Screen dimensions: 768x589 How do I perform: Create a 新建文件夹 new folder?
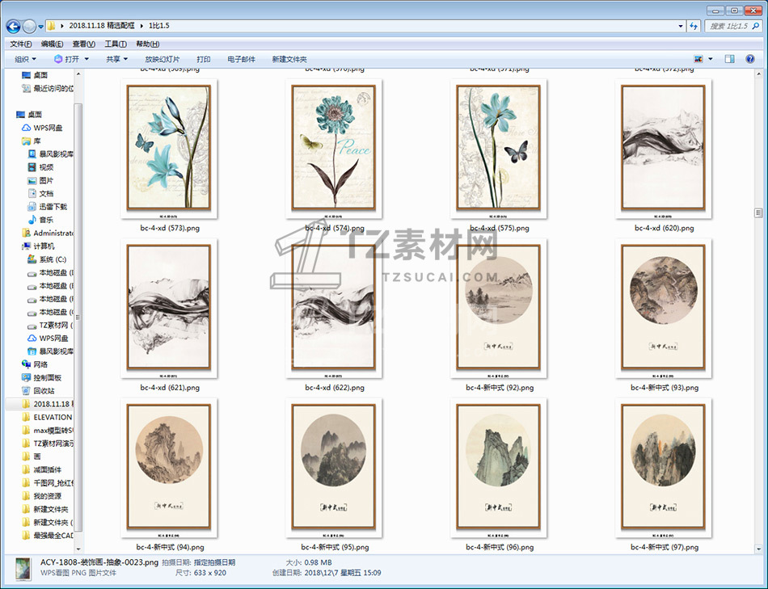(289, 59)
